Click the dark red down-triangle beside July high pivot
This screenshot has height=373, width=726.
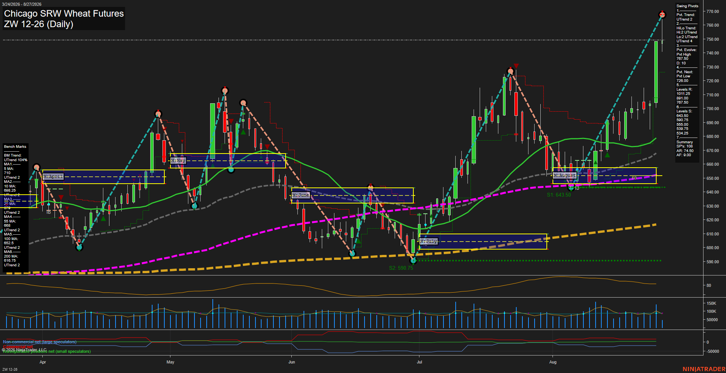516,66
